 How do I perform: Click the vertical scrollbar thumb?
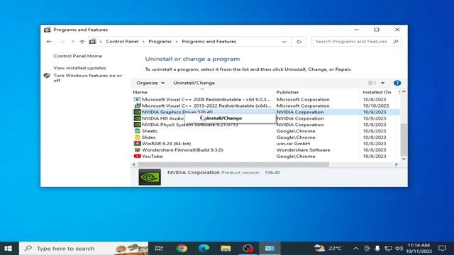pyautogui.click(x=404, y=140)
